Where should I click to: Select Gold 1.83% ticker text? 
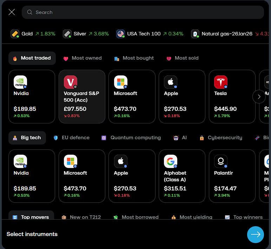tap(38, 34)
